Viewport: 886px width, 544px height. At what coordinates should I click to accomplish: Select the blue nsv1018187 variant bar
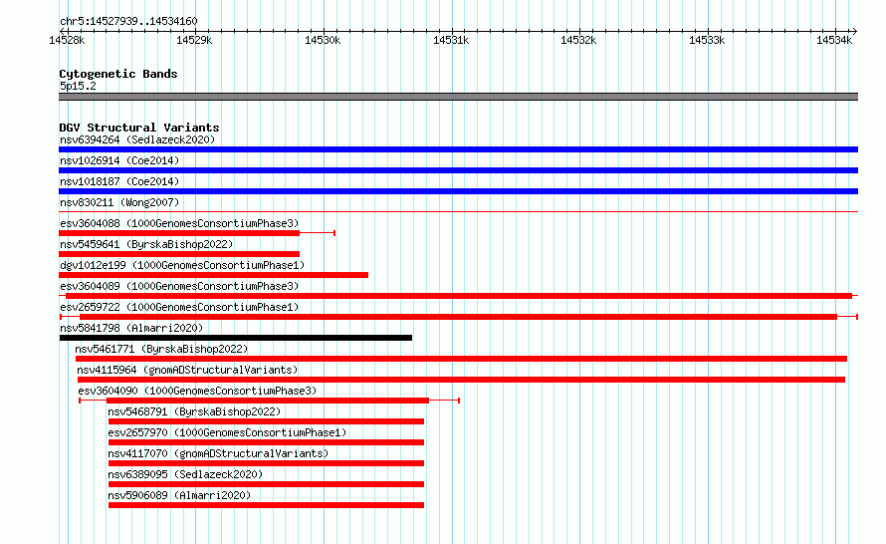[x=458, y=191]
